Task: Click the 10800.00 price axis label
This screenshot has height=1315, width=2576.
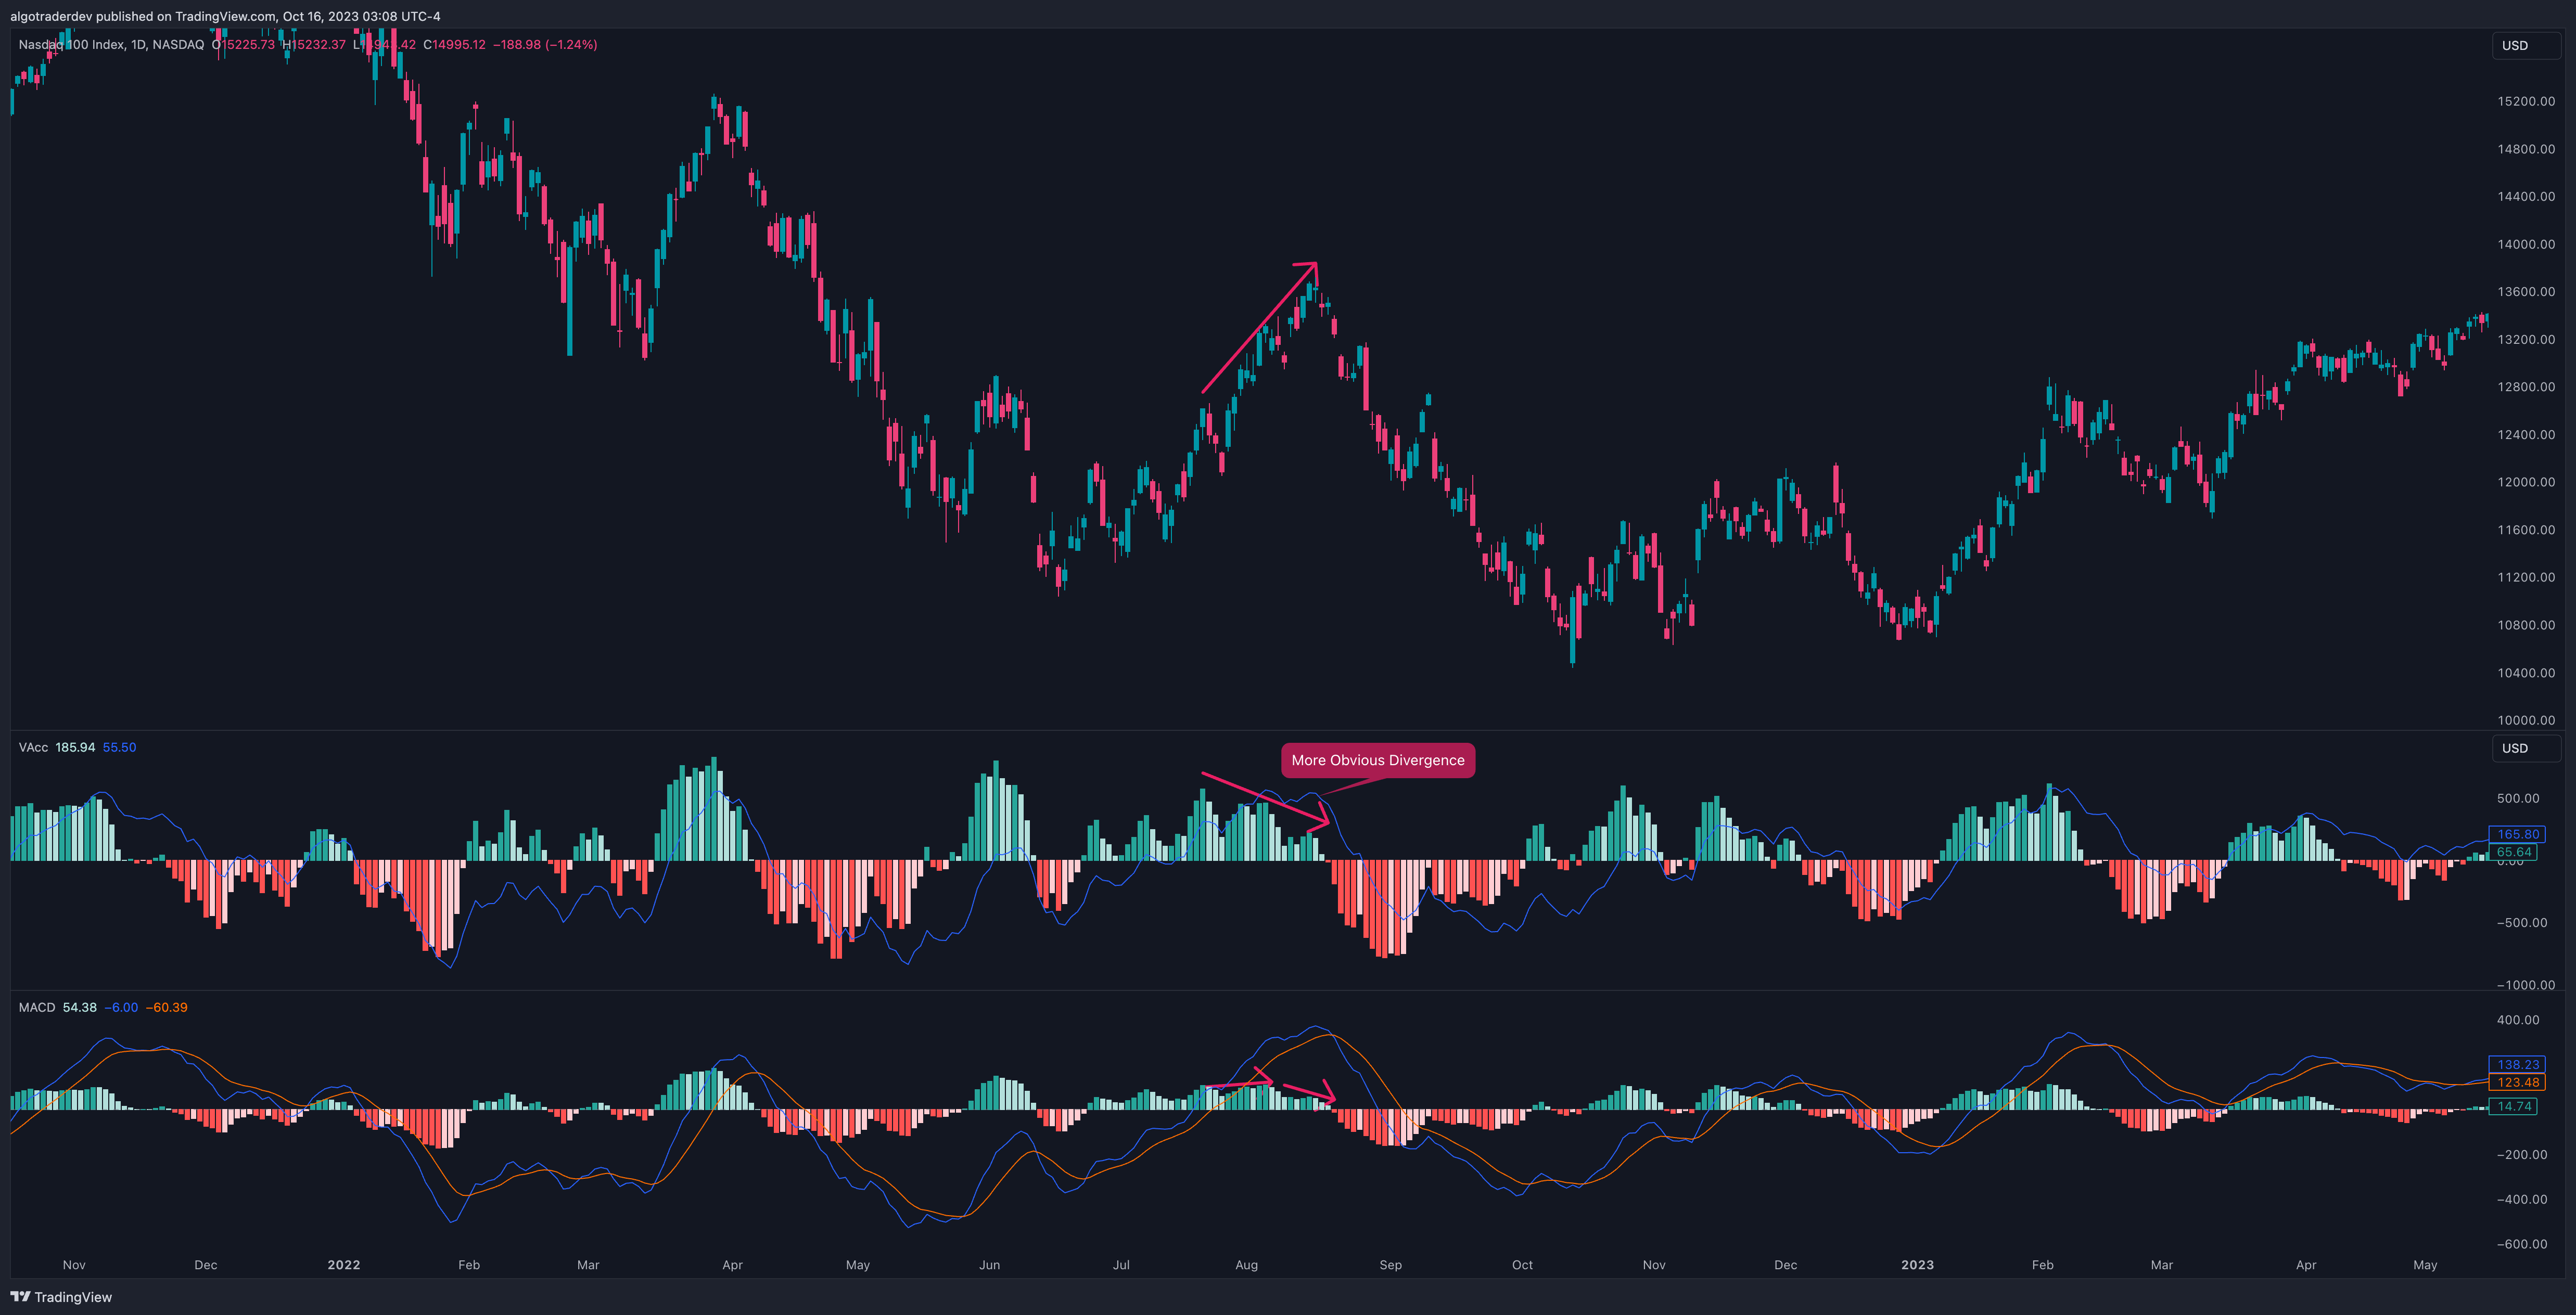Action: [x=2525, y=626]
